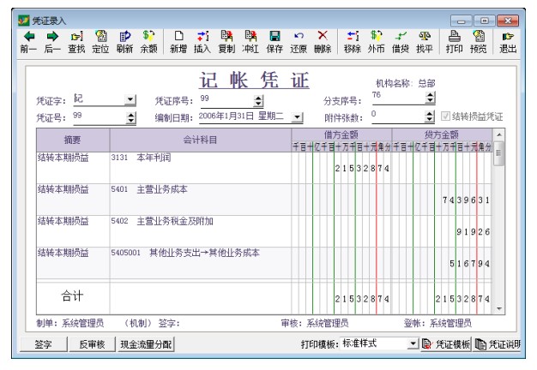Insert a row using 插入

coord(202,43)
